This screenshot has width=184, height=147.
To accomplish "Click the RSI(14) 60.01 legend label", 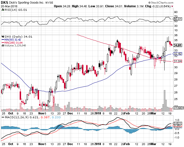I will point(16,10).
